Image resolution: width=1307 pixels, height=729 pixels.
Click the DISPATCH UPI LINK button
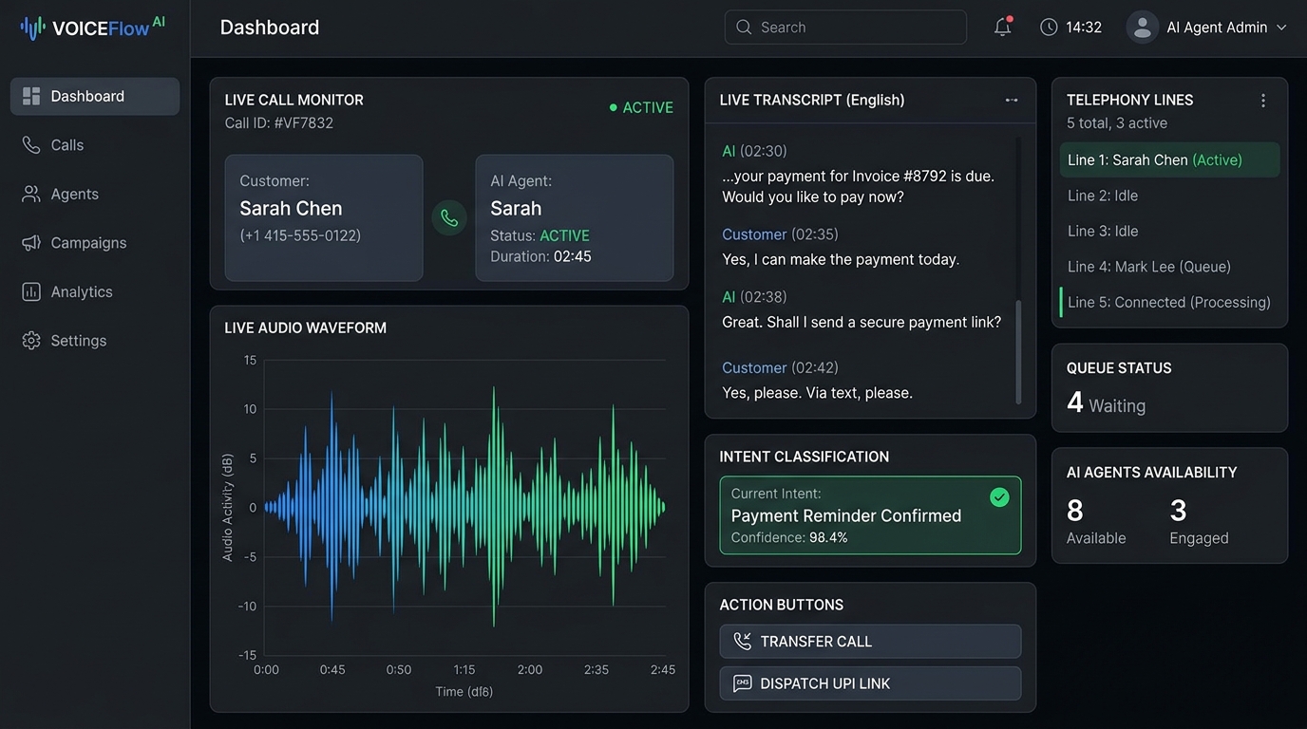tap(870, 683)
